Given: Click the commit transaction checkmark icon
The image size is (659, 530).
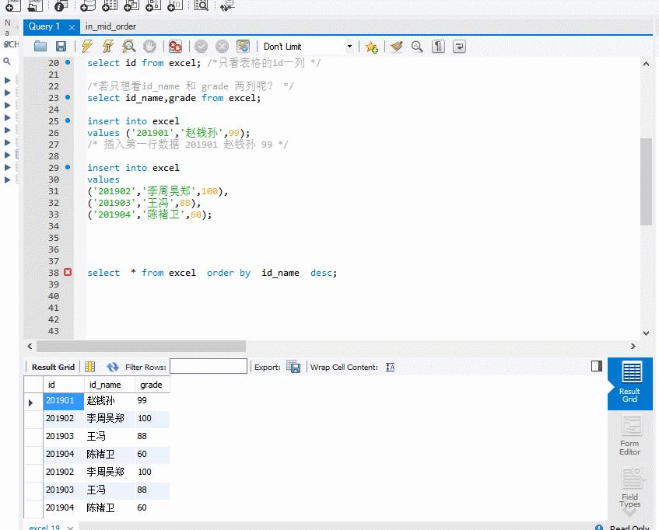Looking at the screenshot, I should pos(201,46).
